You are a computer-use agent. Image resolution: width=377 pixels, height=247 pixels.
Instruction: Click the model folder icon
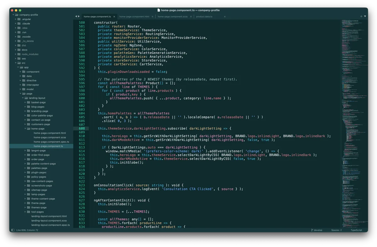coord(24,89)
